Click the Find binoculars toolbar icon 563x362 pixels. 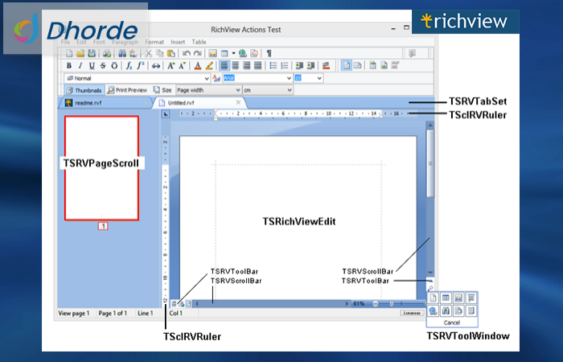(x=122, y=54)
